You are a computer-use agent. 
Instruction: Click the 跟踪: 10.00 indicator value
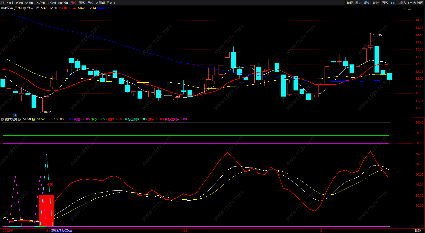pos(156,119)
